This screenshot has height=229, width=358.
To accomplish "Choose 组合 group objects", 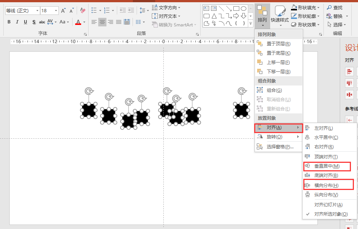I will coord(278,90).
